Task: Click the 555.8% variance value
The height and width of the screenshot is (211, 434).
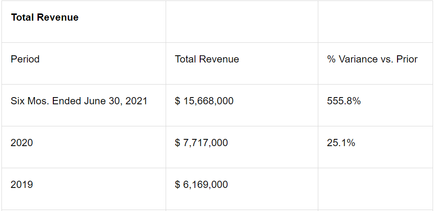Action: click(344, 101)
